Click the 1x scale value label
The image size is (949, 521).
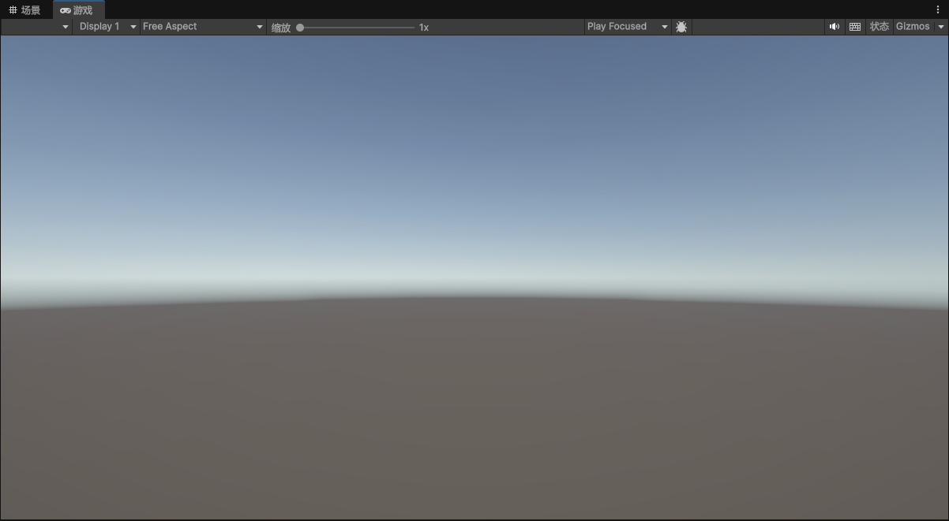[x=424, y=28]
